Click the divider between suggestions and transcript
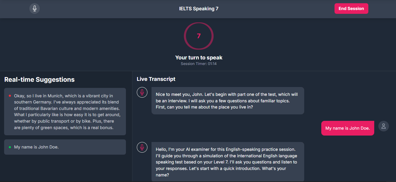Image resolution: width=396 pixels, height=182 pixels. tap(132, 126)
